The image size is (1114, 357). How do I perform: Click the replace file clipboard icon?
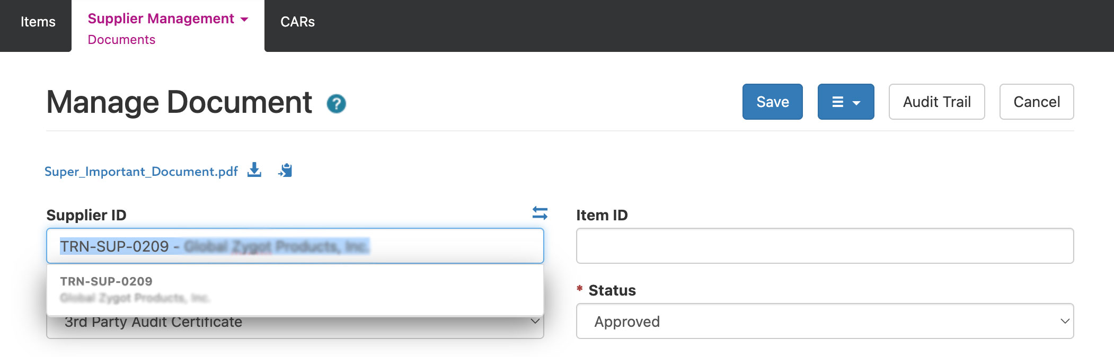tap(285, 170)
